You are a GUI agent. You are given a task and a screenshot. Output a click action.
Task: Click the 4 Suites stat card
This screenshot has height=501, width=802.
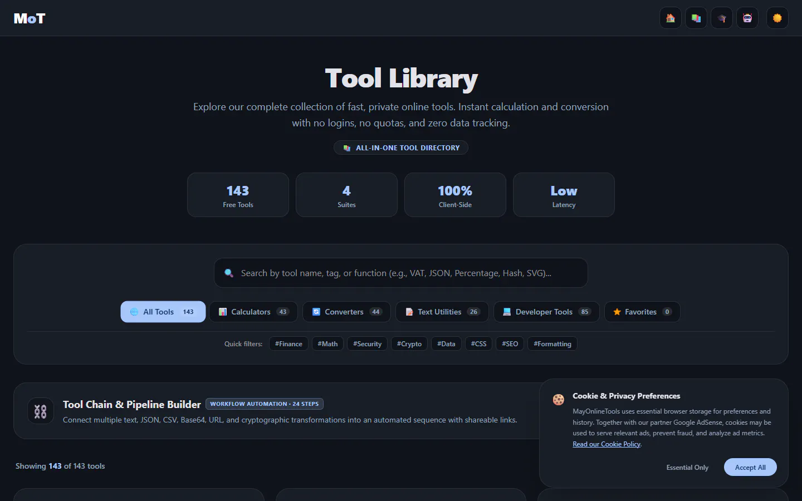coord(346,195)
